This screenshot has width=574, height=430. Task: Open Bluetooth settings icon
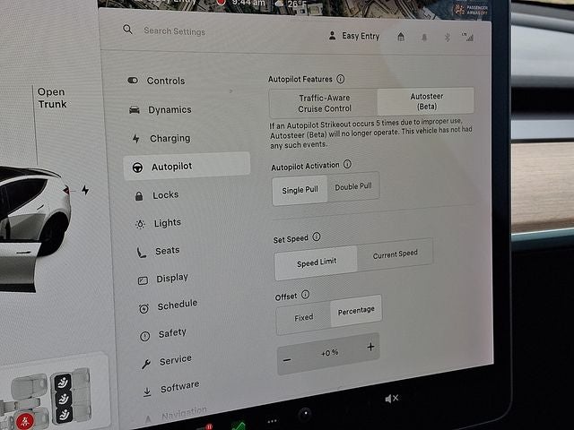[447, 37]
